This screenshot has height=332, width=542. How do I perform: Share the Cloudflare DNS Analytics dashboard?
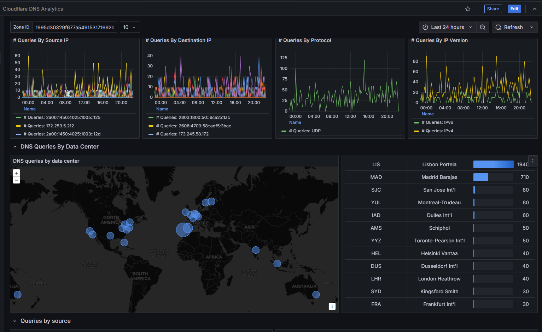click(493, 8)
